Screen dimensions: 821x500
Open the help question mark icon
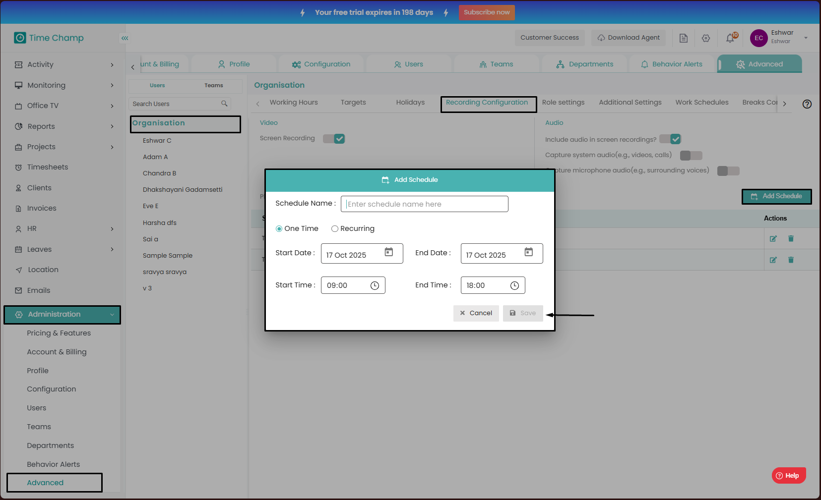807,104
